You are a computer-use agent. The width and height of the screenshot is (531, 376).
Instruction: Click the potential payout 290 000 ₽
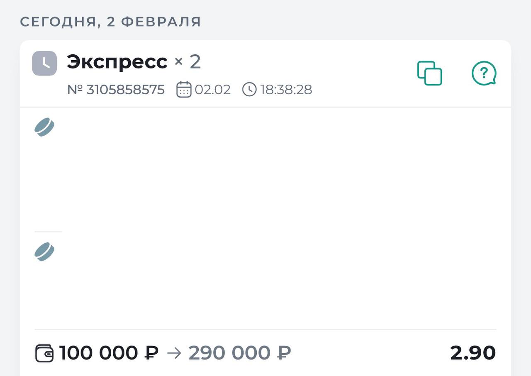pos(240,353)
